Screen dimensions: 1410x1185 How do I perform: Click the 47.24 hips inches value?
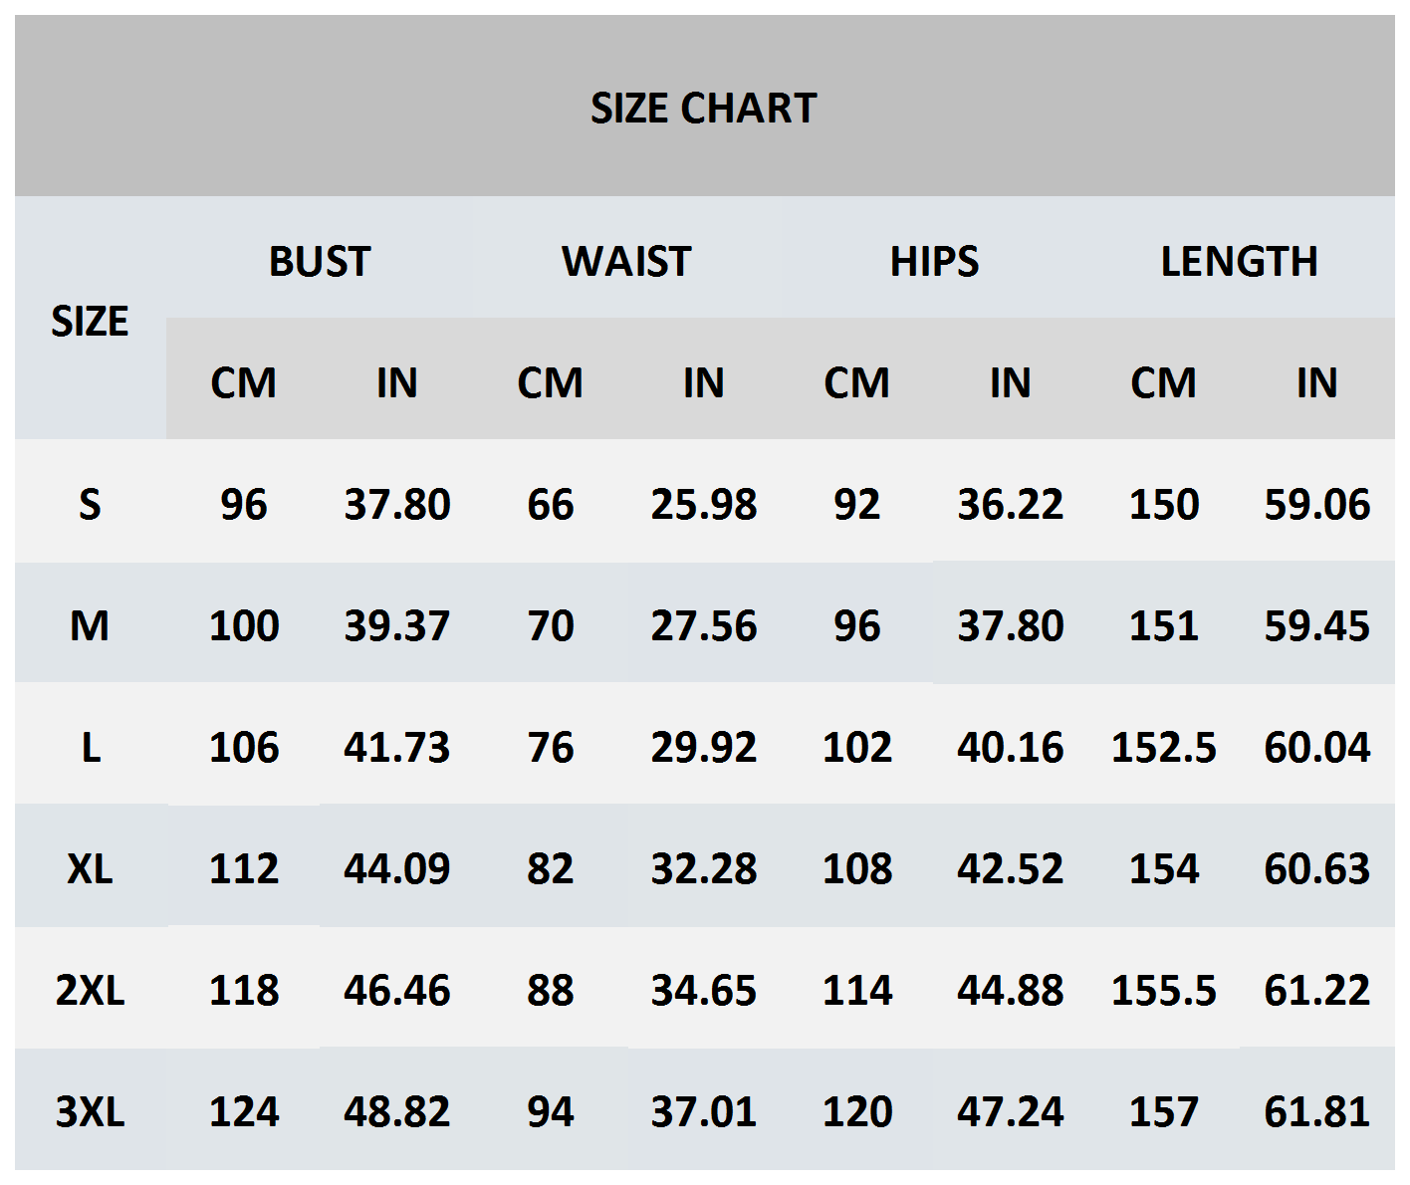pos(1010,1111)
